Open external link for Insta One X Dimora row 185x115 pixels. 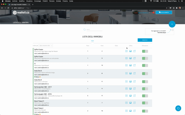(134, 73)
